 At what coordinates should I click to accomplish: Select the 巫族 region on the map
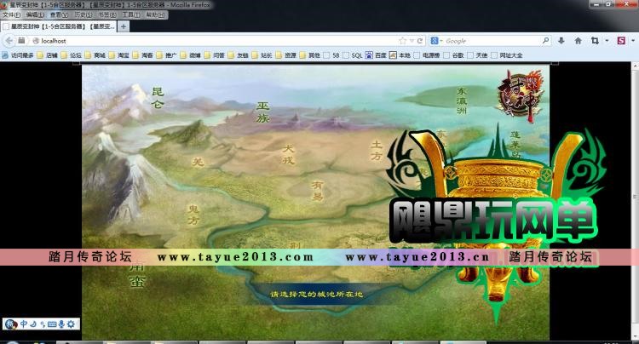pos(263,112)
